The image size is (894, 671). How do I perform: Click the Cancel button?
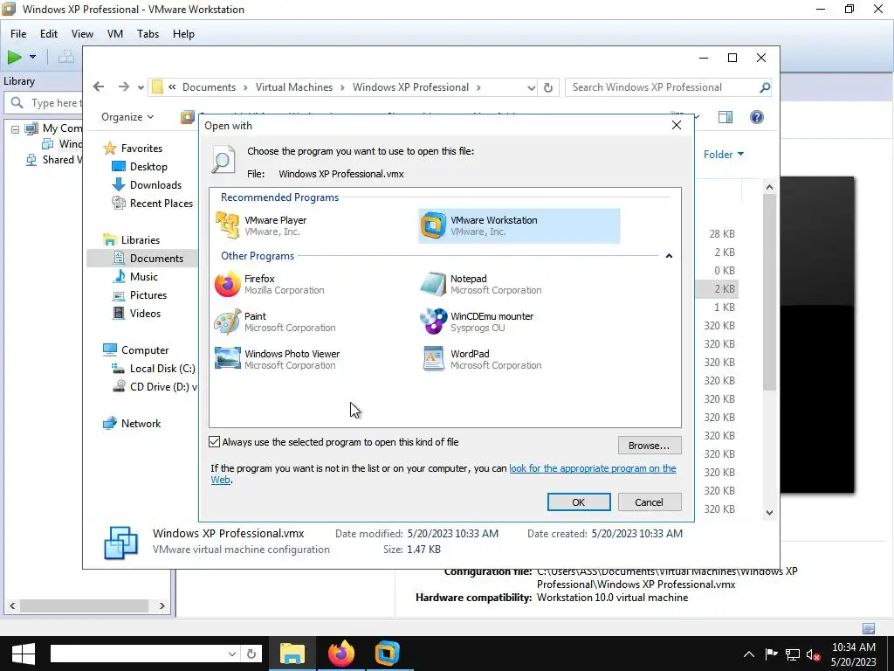pyautogui.click(x=650, y=502)
